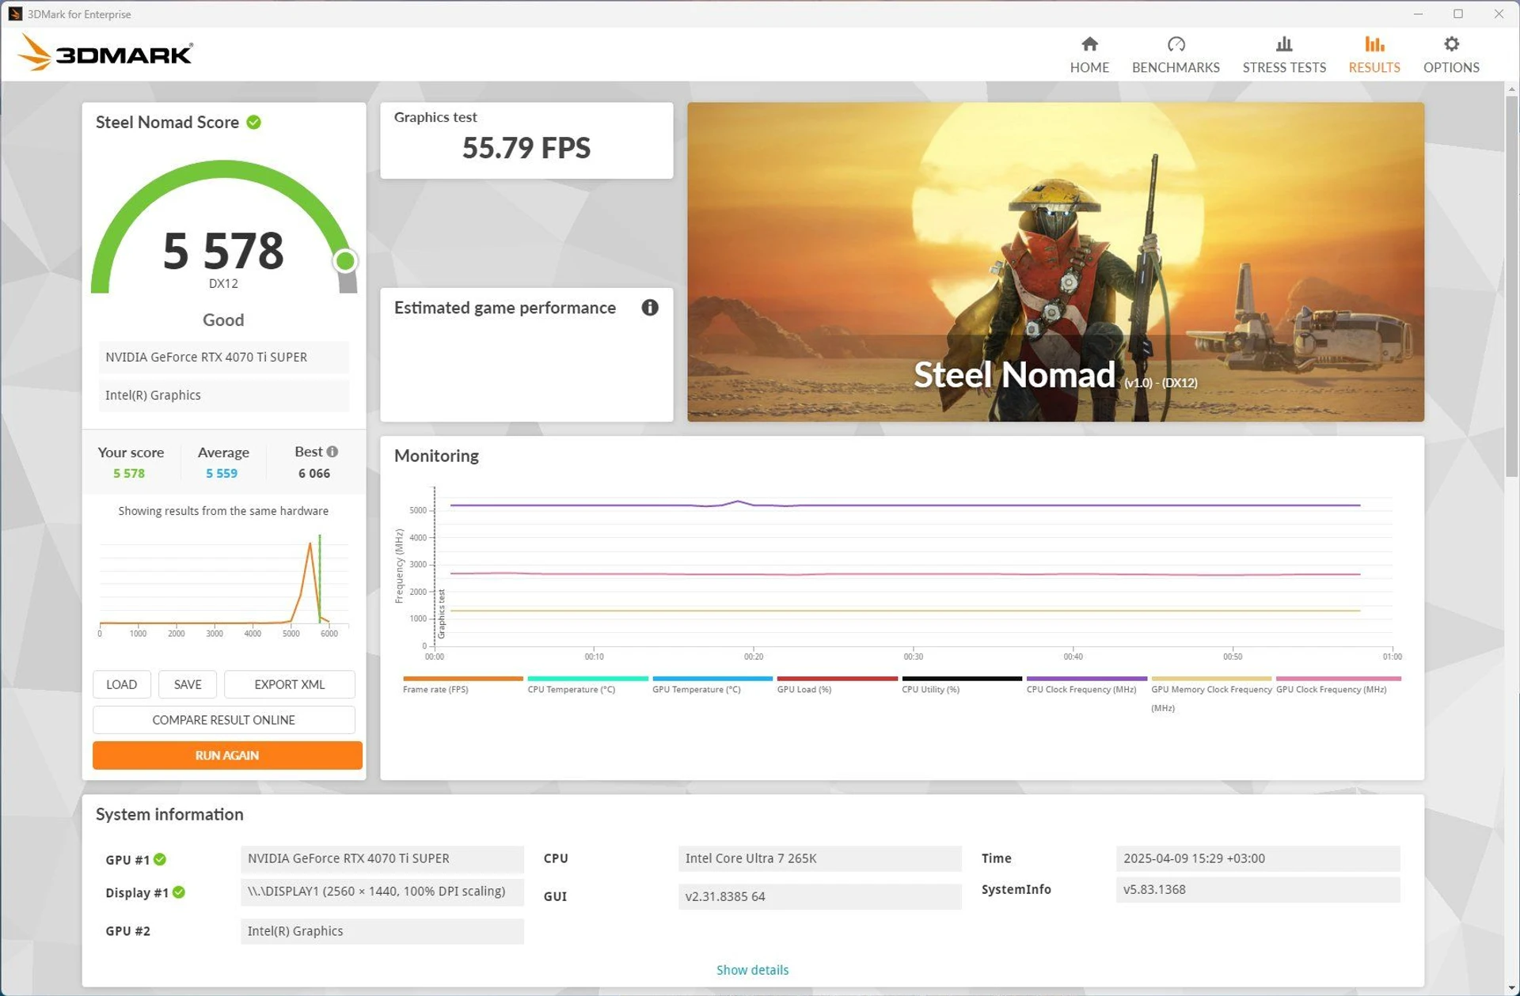The image size is (1520, 996).
Task: Click the CPU Clock Frequency purple legend swatch
Action: click(x=1086, y=679)
